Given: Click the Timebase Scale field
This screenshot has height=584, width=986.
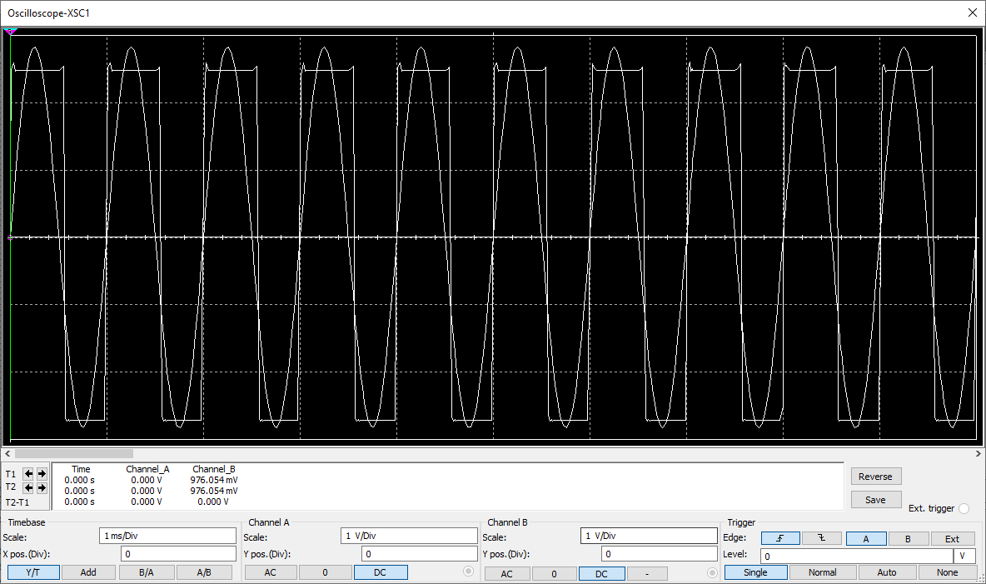Looking at the screenshot, I should coord(167,537).
